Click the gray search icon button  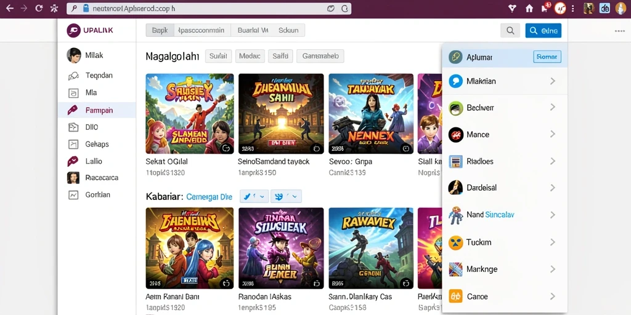tap(510, 31)
